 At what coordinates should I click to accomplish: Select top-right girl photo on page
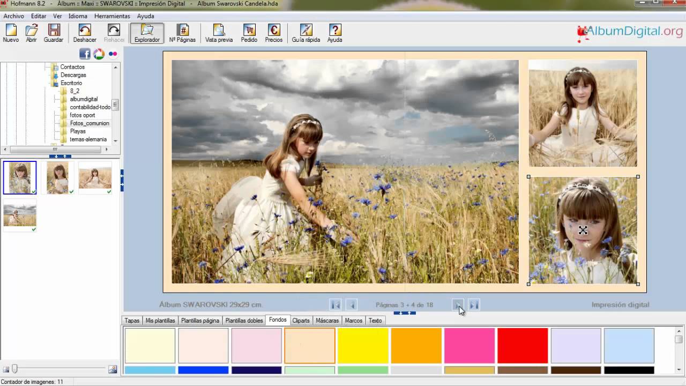click(x=583, y=113)
